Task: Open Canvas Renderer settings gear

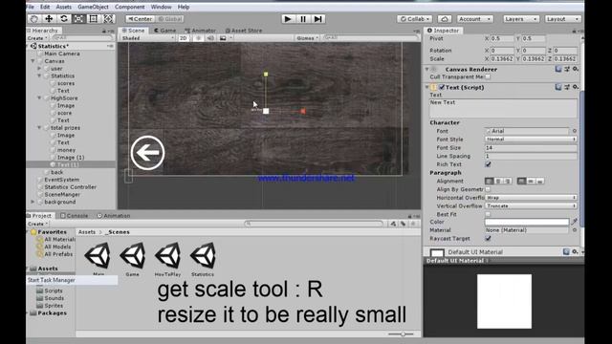Action: tap(576, 69)
